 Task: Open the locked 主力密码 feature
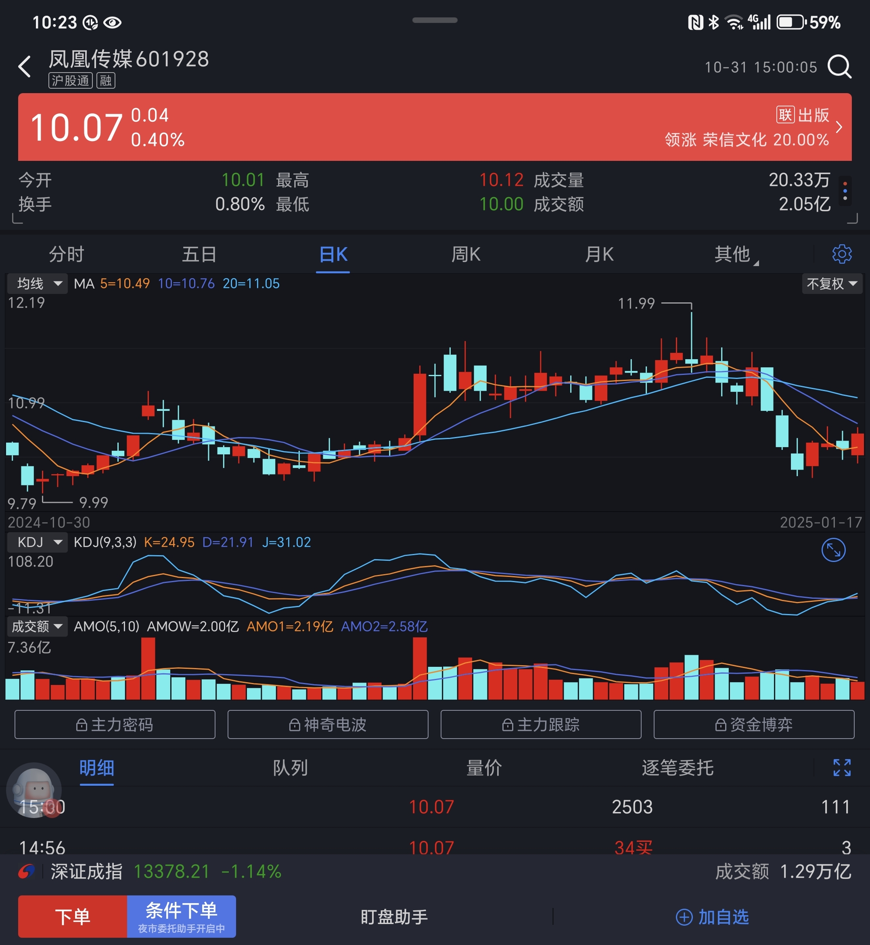(x=115, y=724)
